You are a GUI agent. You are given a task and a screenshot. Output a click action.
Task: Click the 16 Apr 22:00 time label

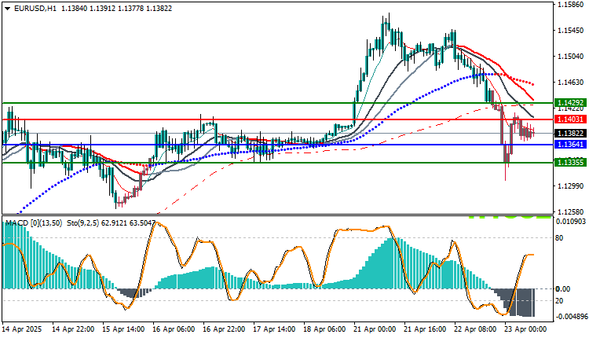225,329
